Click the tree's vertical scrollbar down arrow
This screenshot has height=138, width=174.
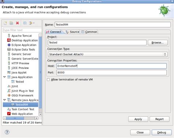[x=40, y=114]
